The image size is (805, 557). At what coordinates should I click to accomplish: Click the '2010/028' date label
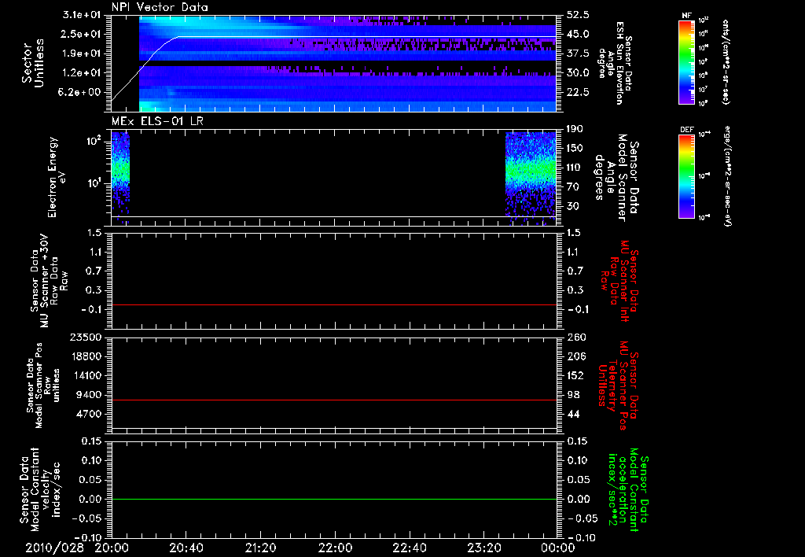pos(54,548)
